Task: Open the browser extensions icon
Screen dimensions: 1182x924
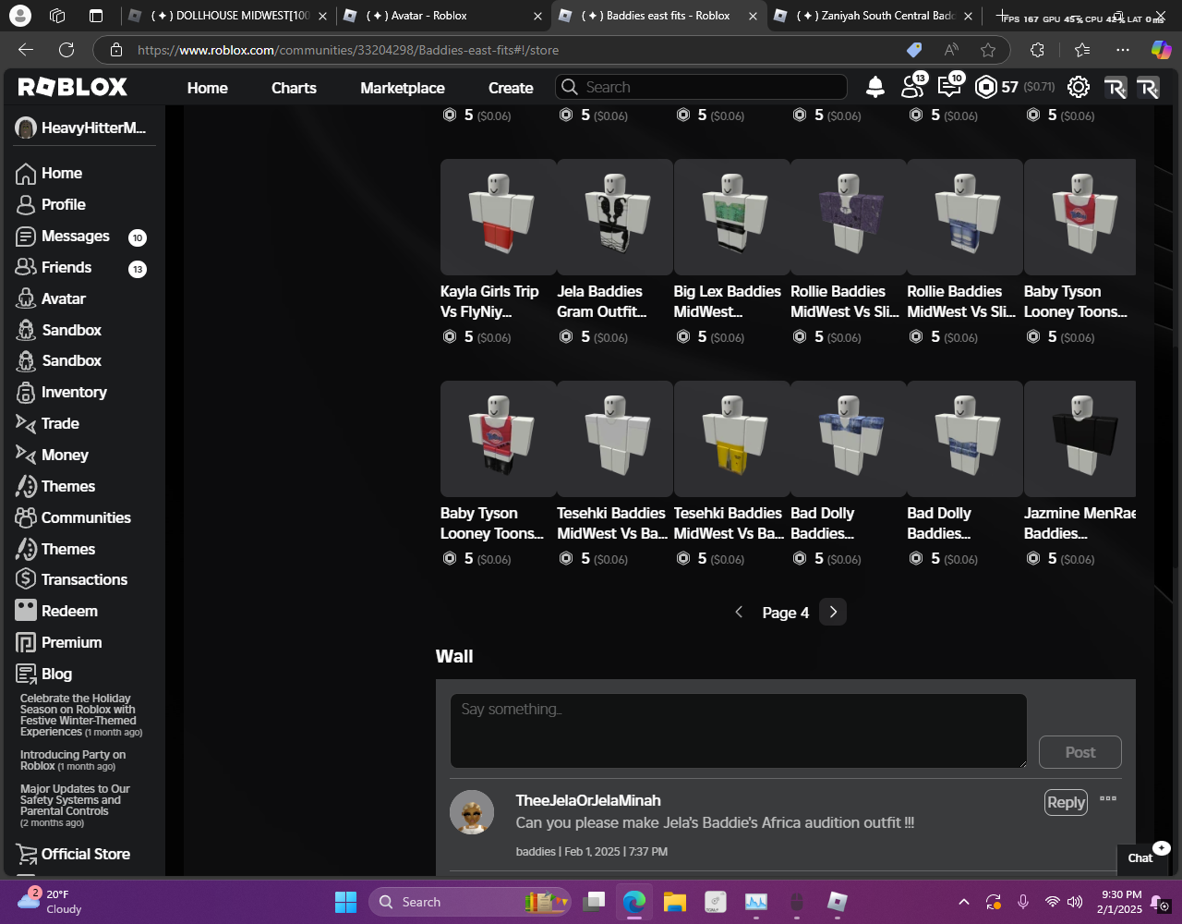Action: 1037,50
